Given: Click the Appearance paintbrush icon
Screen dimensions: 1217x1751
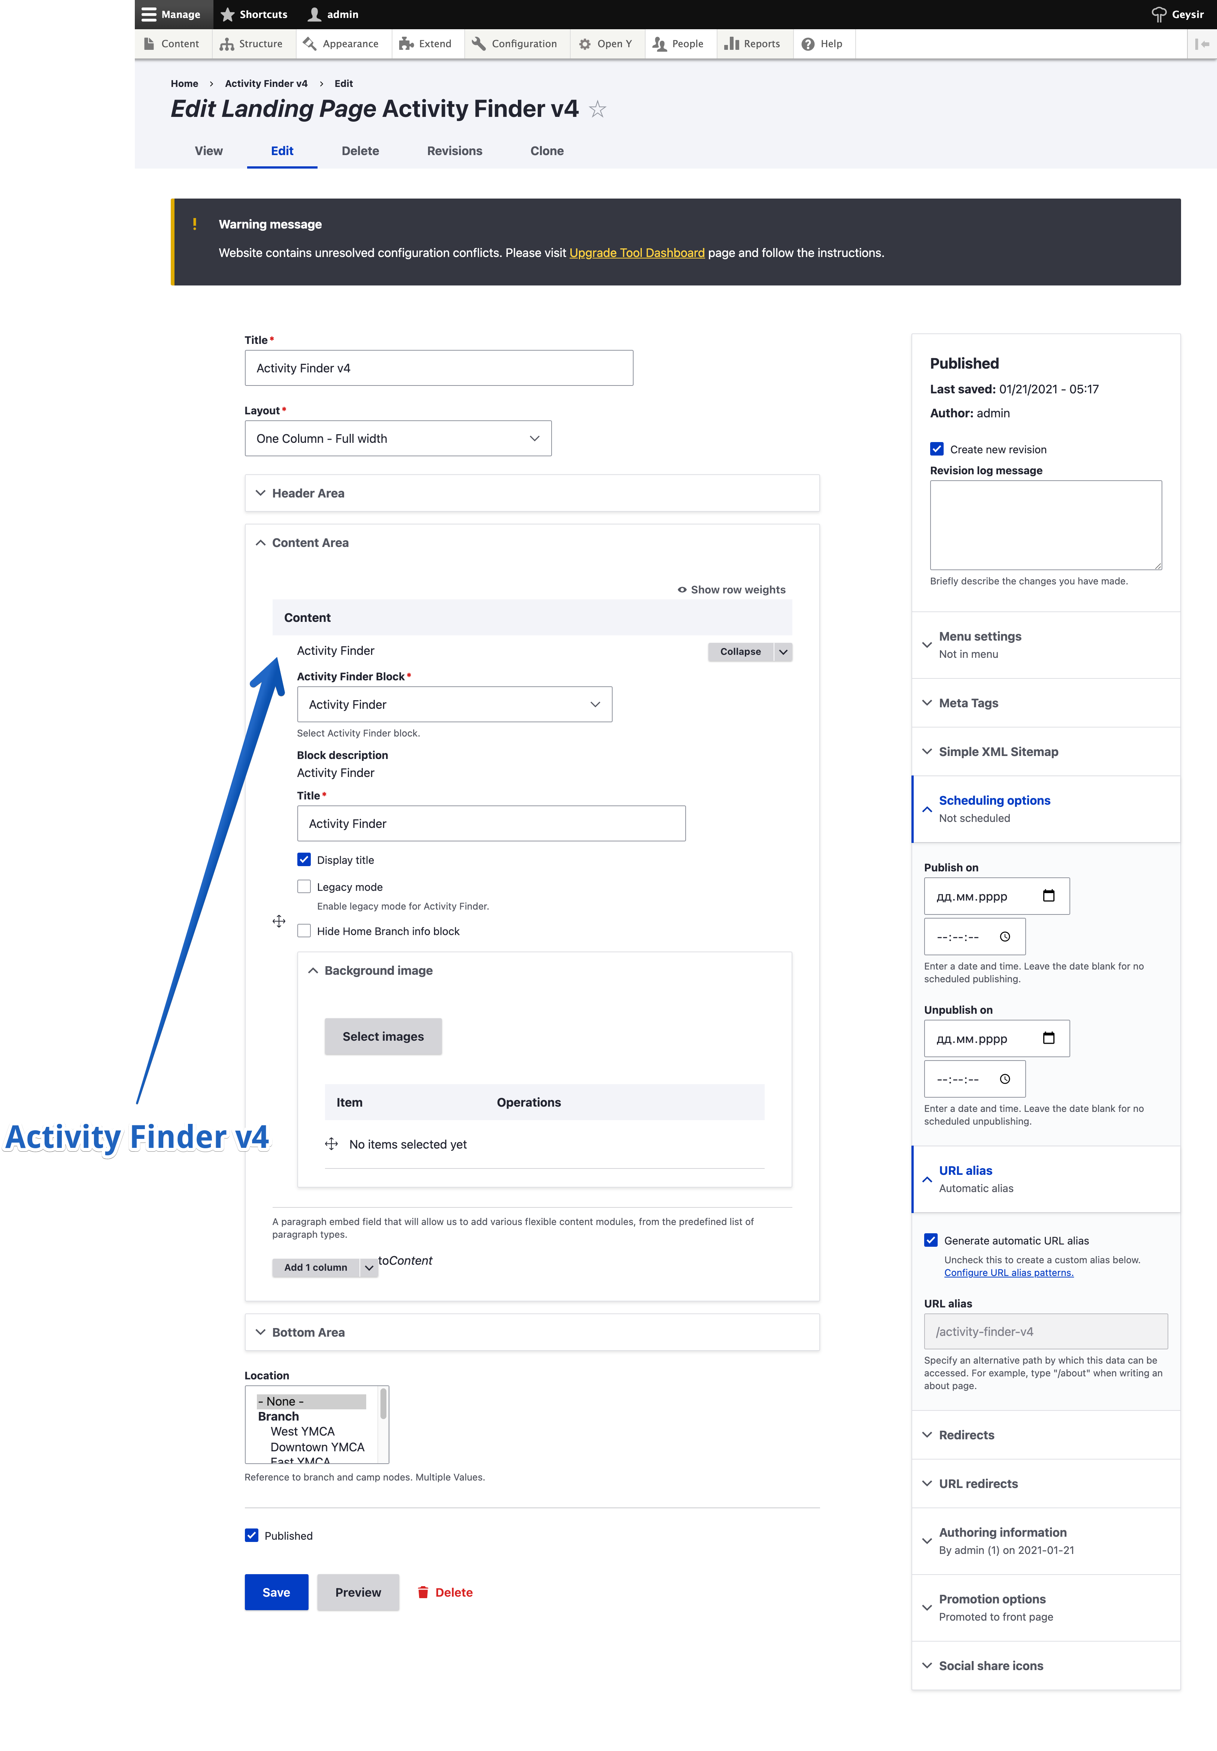Looking at the screenshot, I should click(310, 43).
